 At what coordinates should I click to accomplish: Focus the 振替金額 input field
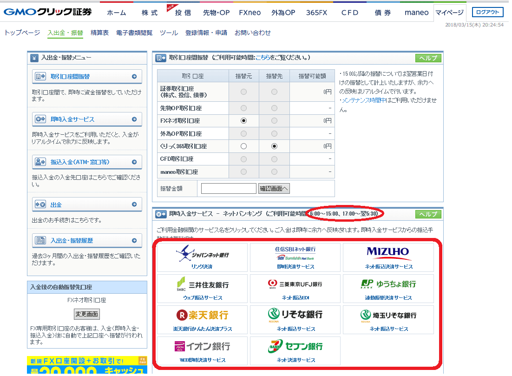tap(229, 189)
